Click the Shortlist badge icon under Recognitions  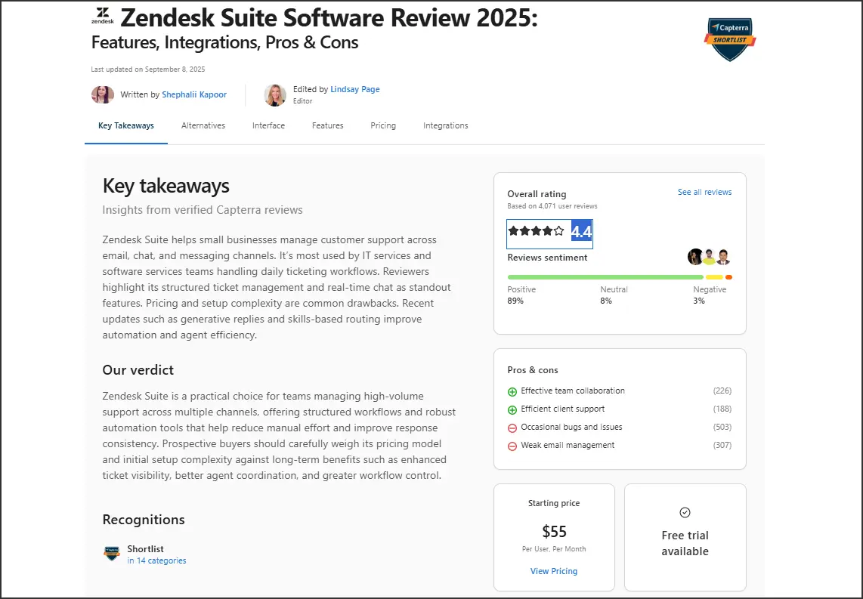pyautogui.click(x=112, y=554)
